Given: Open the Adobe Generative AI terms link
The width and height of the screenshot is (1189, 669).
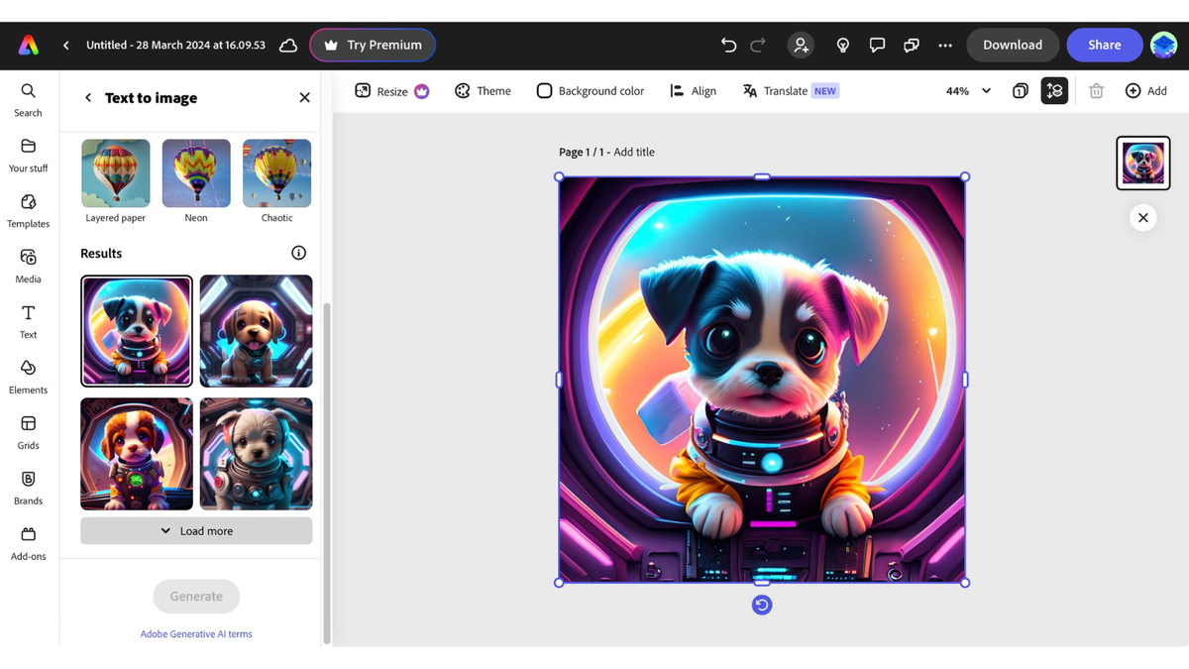Looking at the screenshot, I should [195, 633].
